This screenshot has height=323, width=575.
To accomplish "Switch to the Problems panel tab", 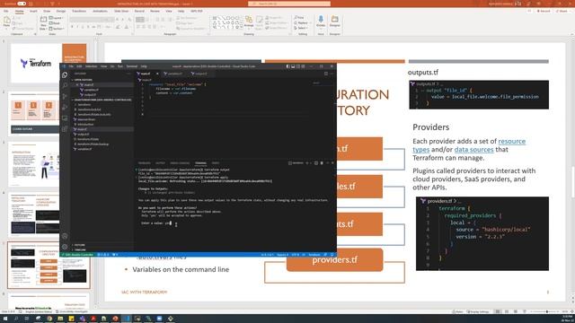I will (x=144, y=163).
